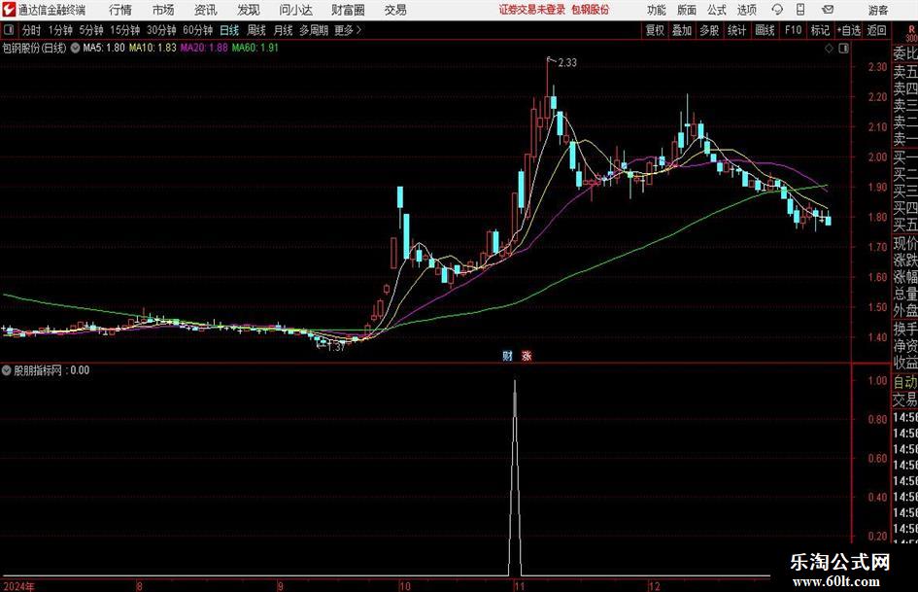Click the MA60: 1.91 readout

coord(255,48)
